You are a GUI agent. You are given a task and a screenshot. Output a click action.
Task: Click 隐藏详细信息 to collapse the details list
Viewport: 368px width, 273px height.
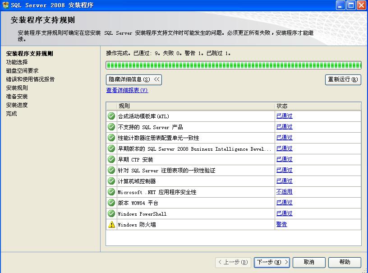tap(134, 79)
